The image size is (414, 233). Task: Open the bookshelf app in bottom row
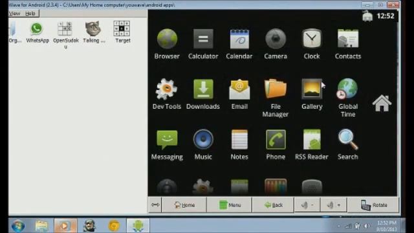(276, 187)
